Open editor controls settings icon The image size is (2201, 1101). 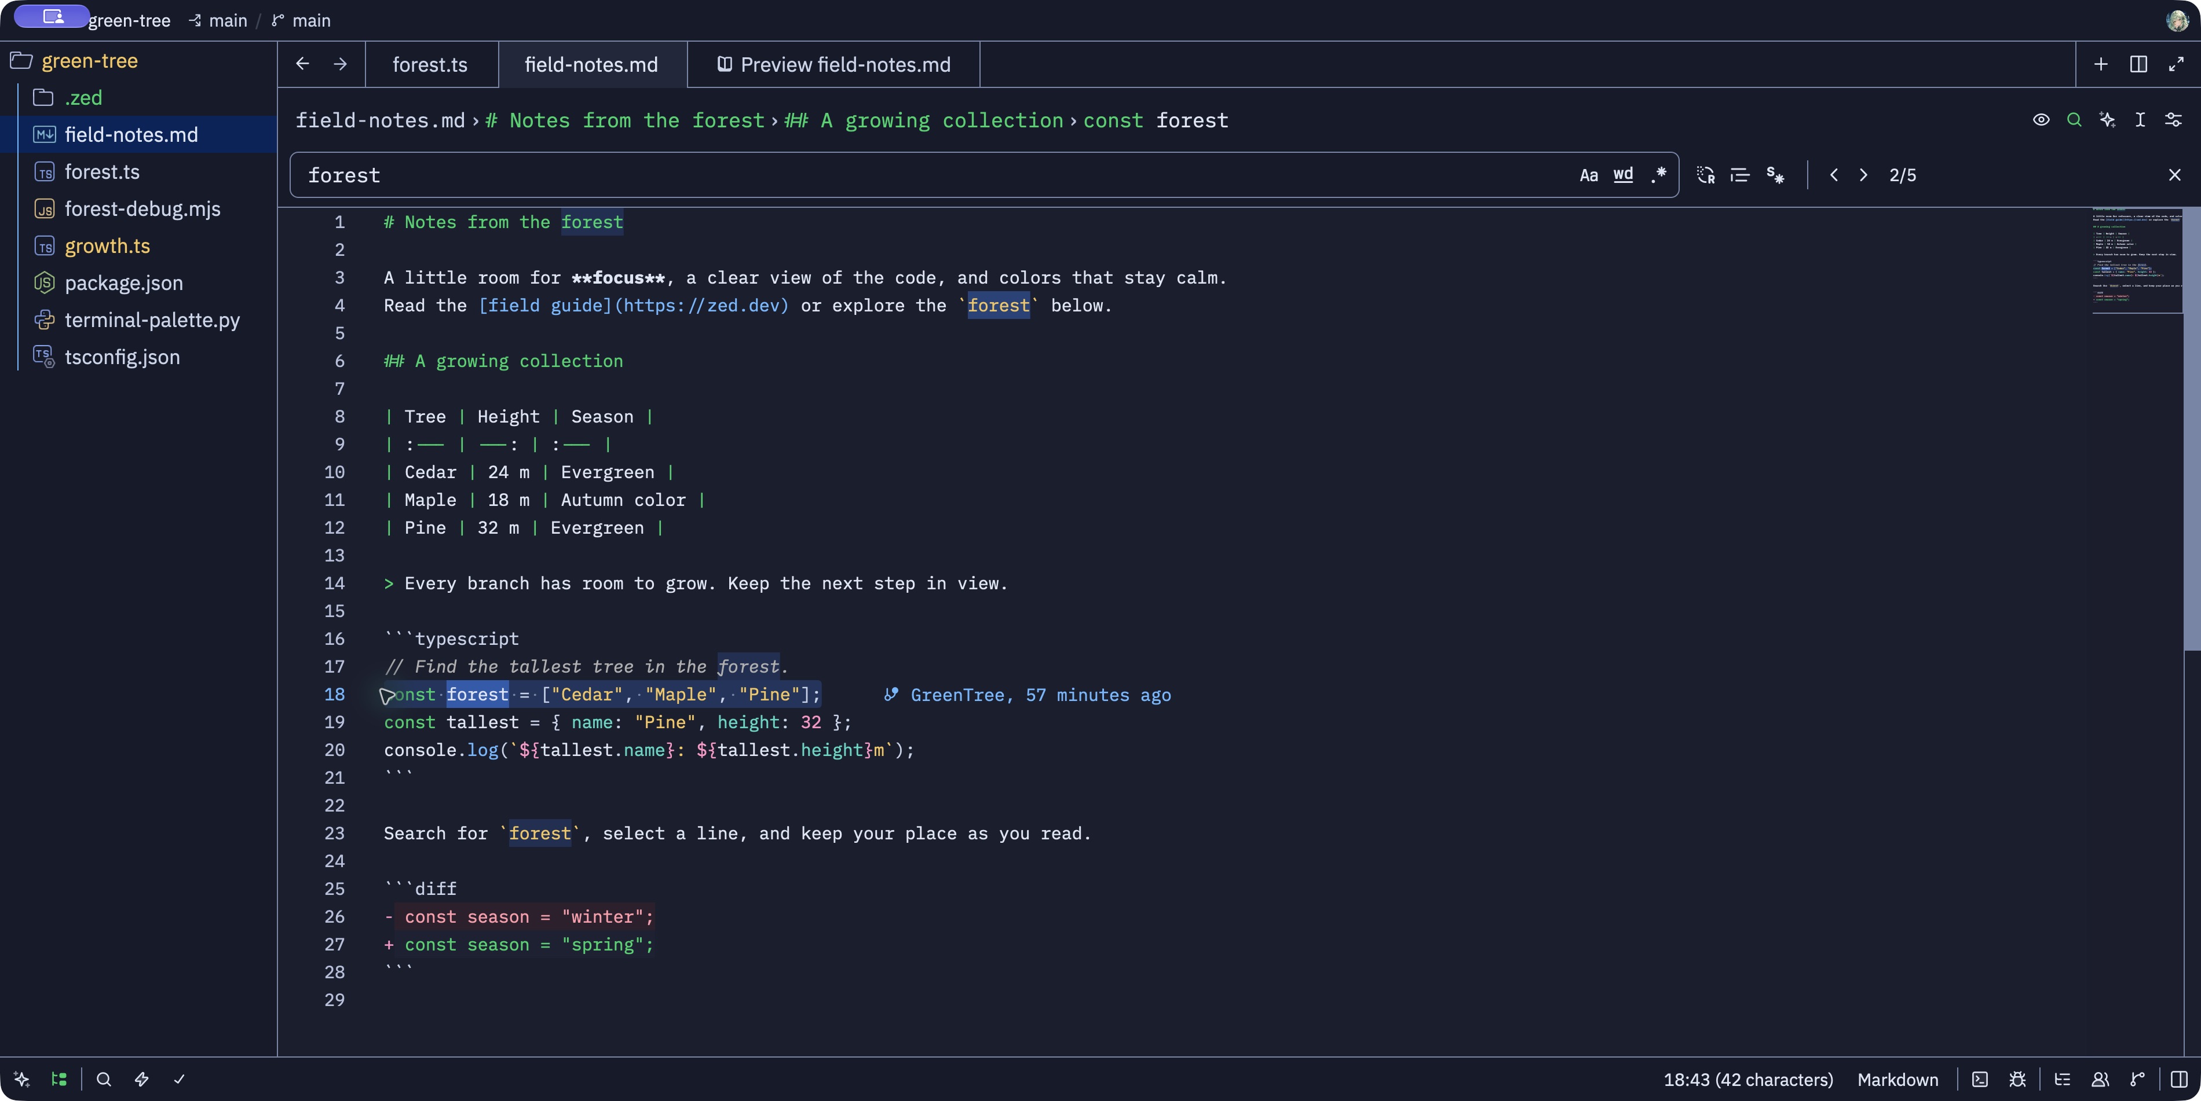pos(2174,120)
